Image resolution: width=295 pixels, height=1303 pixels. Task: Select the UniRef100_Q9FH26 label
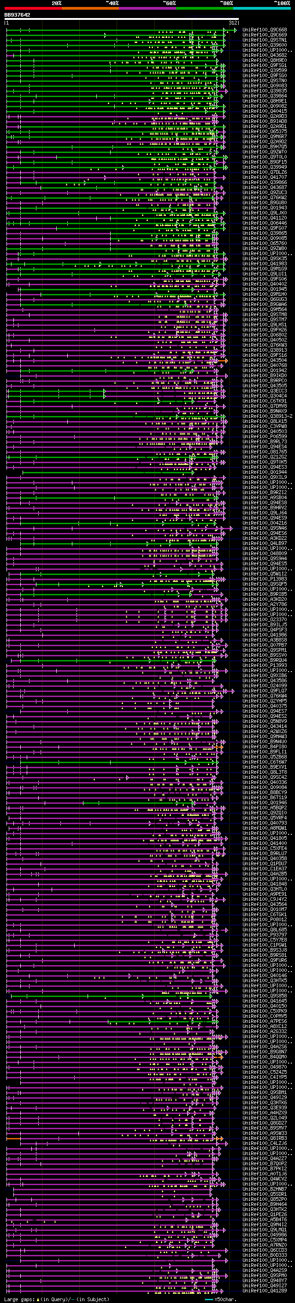265,330
